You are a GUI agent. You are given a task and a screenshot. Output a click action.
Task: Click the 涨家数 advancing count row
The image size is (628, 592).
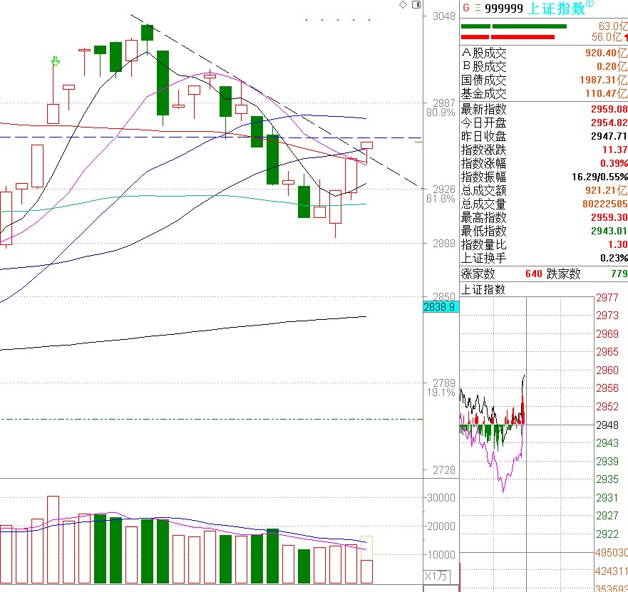(544, 274)
